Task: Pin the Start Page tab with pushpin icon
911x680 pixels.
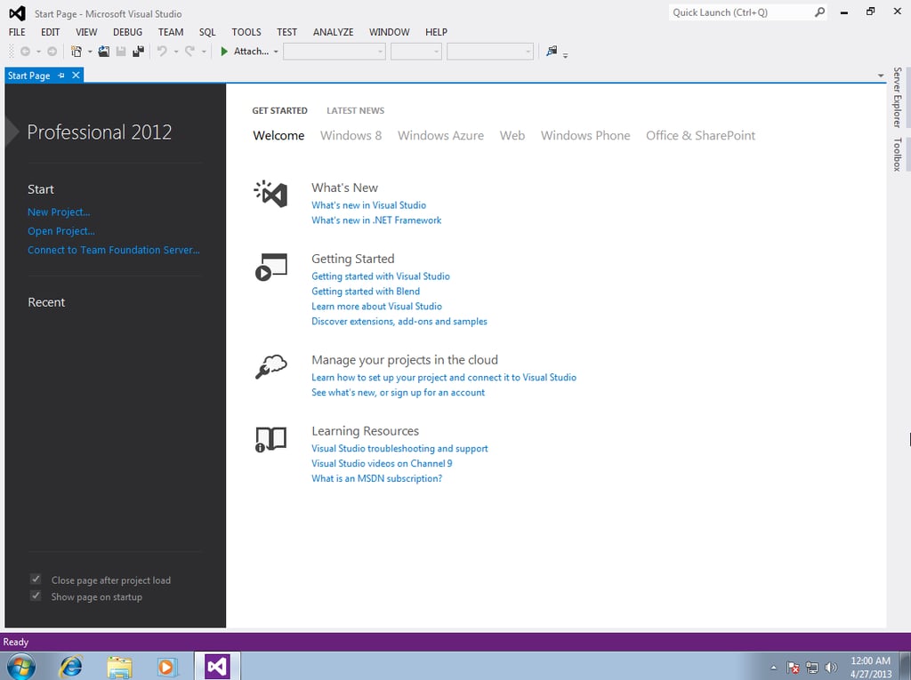Action: click(61, 76)
